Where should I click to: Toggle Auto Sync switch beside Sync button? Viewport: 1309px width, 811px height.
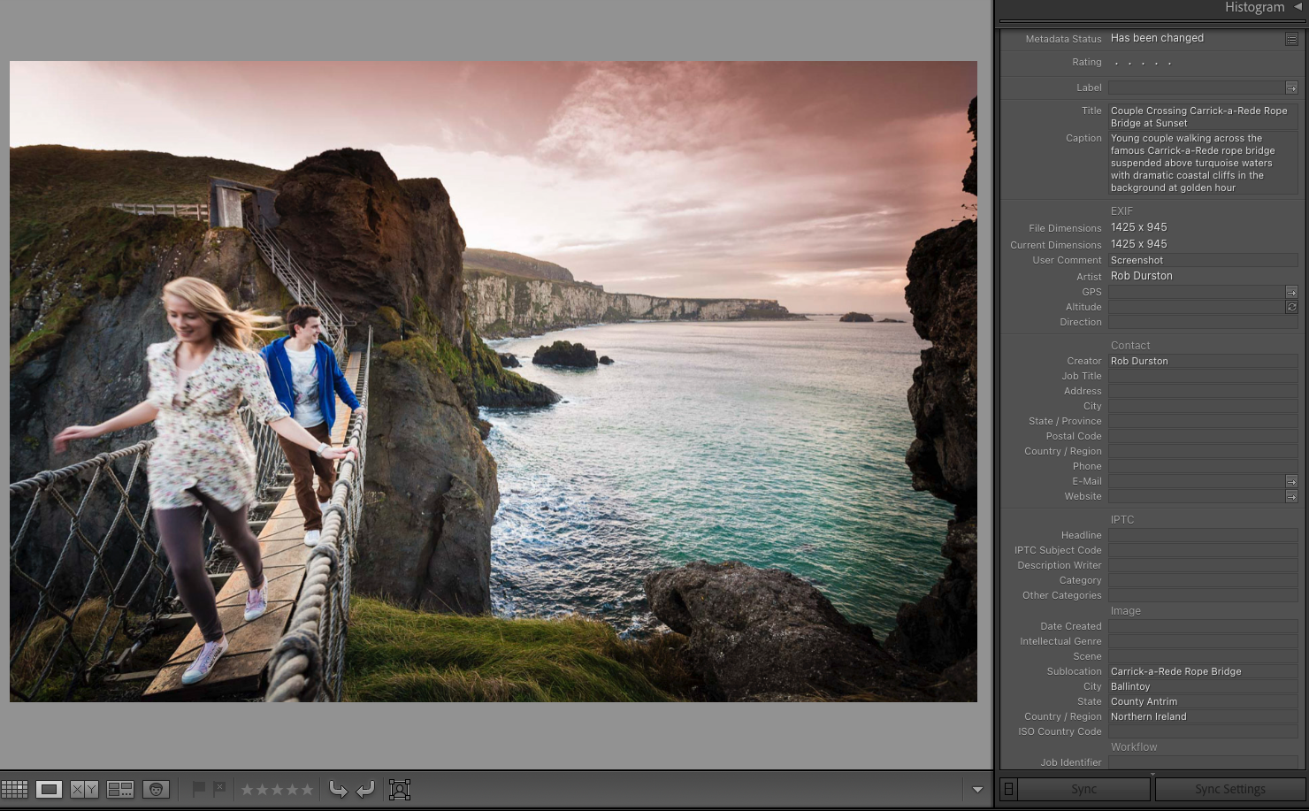[1008, 789]
